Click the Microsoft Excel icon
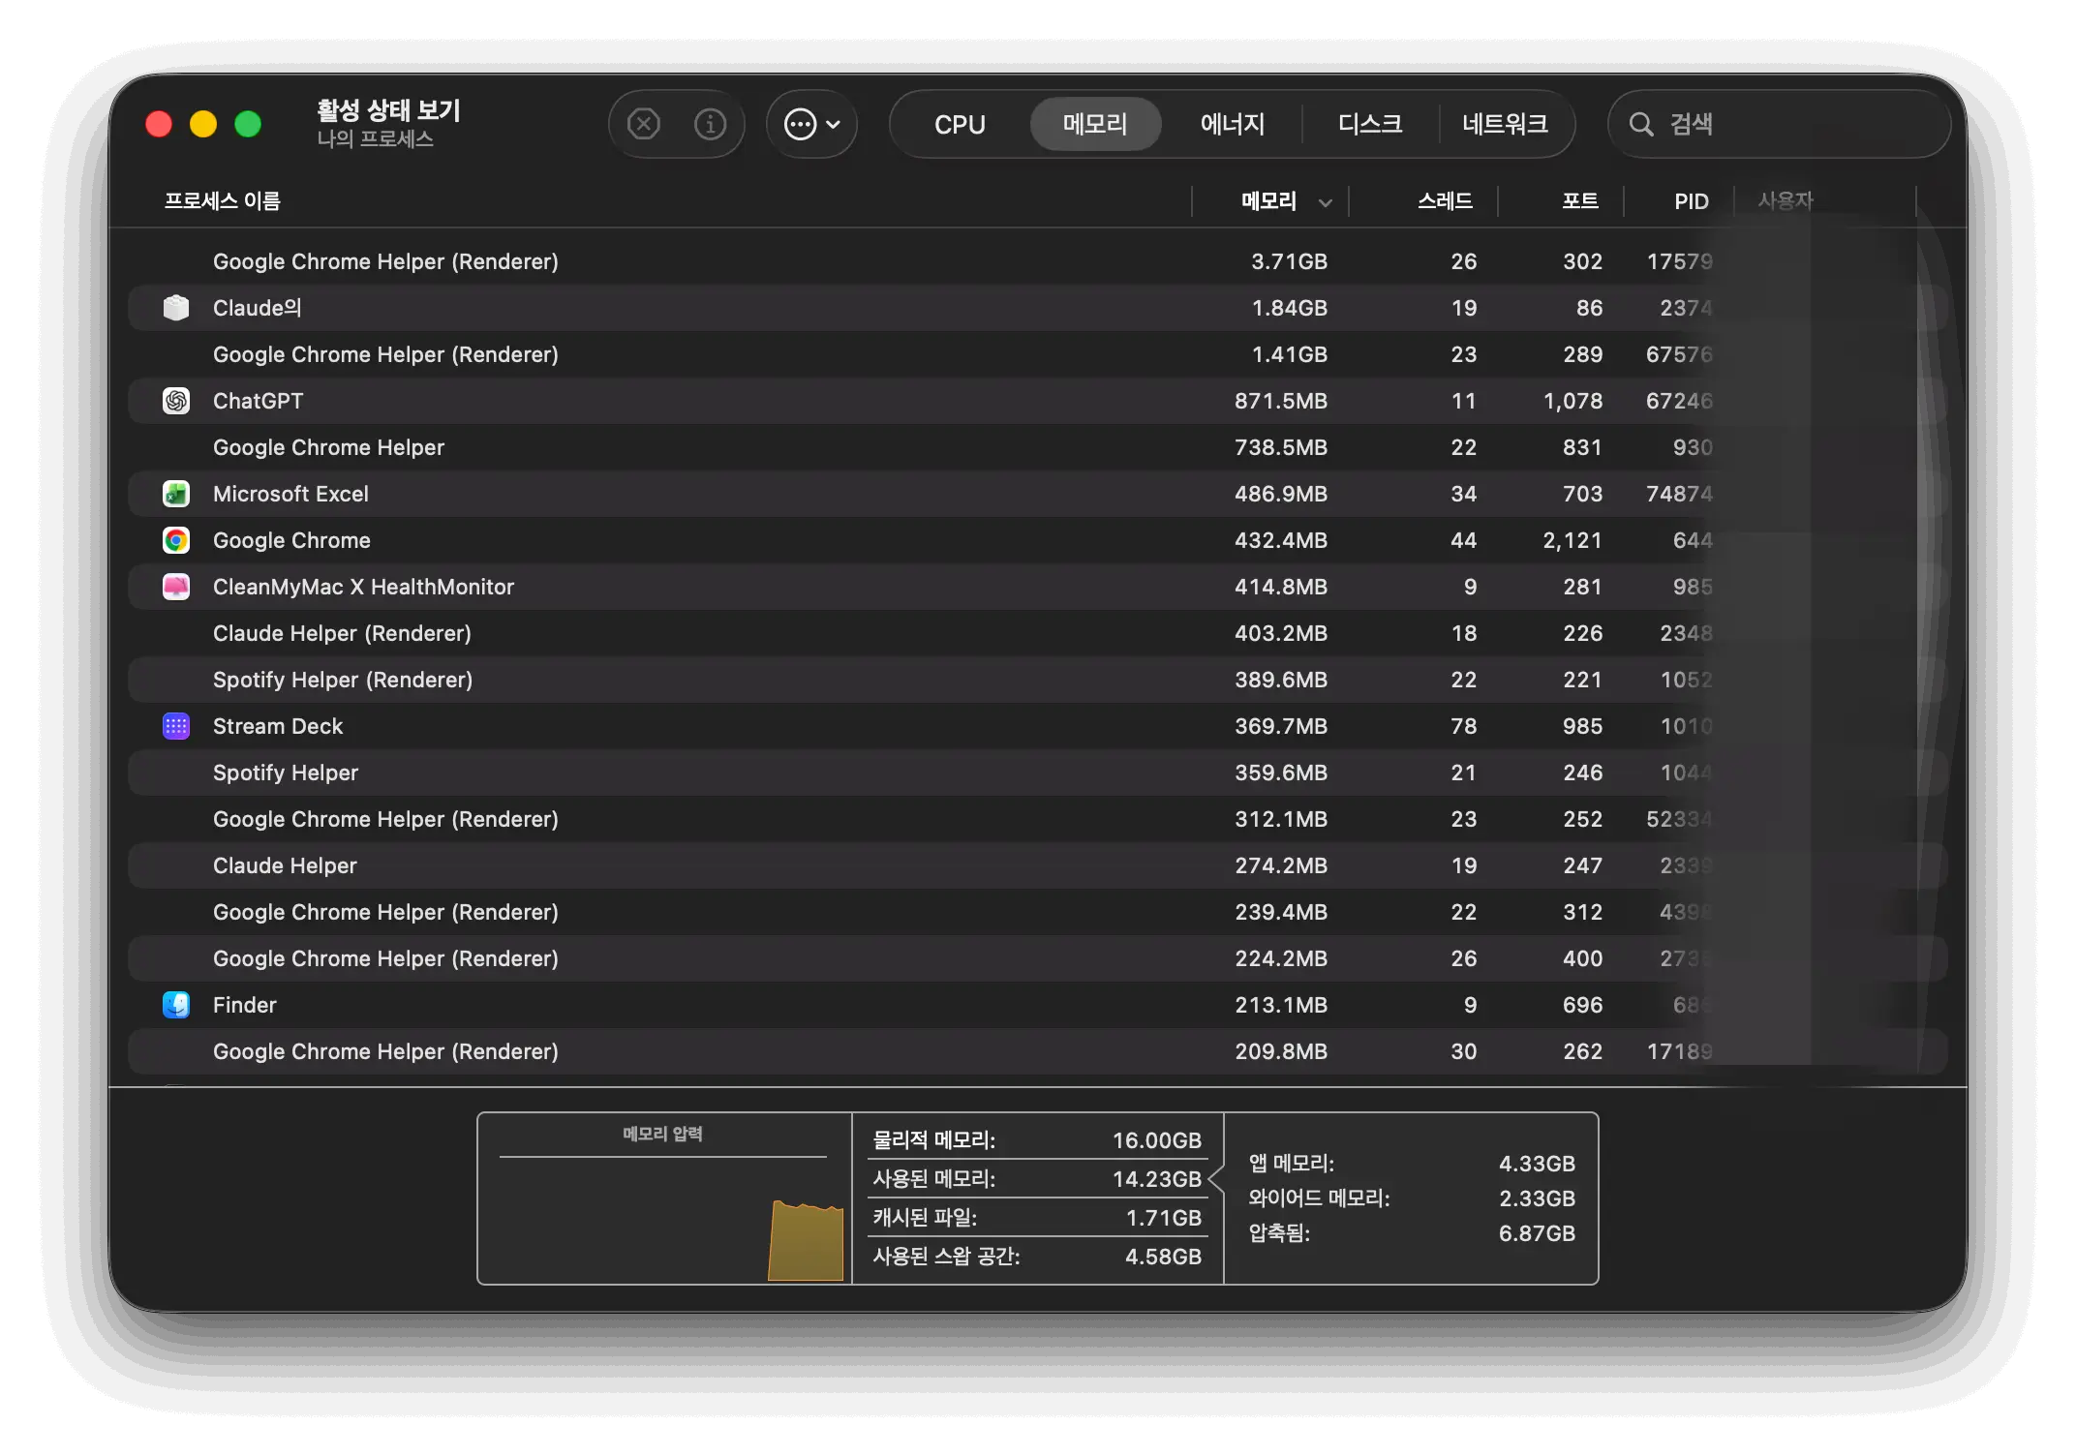Image resolution: width=2076 pixels, height=1456 pixels. pyautogui.click(x=176, y=494)
